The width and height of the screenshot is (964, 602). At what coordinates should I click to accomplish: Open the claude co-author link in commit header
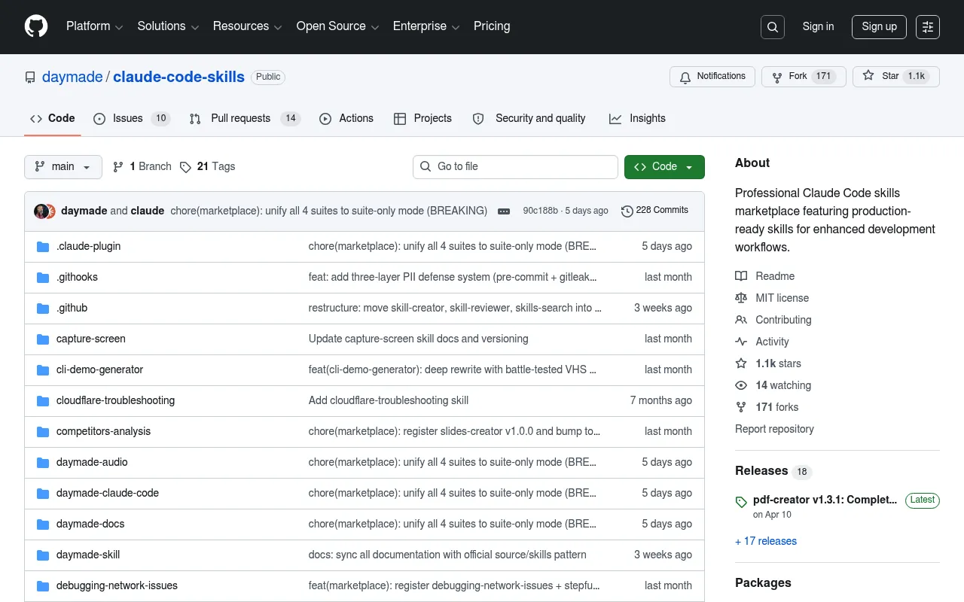pyautogui.click(x=148, y=211)
